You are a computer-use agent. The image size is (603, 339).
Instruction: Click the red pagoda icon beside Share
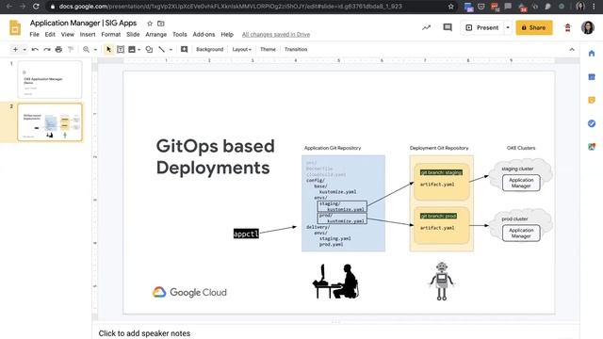(567, 27)
